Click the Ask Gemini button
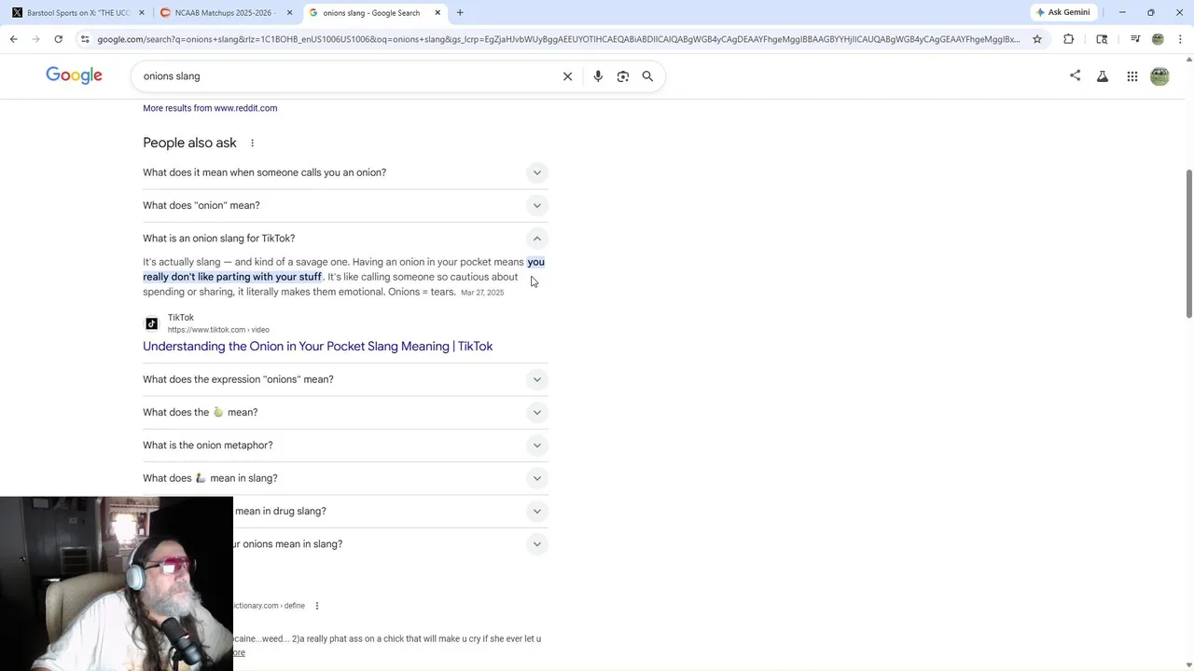Screen dimensions: 1194x671 pos(1062,12)
